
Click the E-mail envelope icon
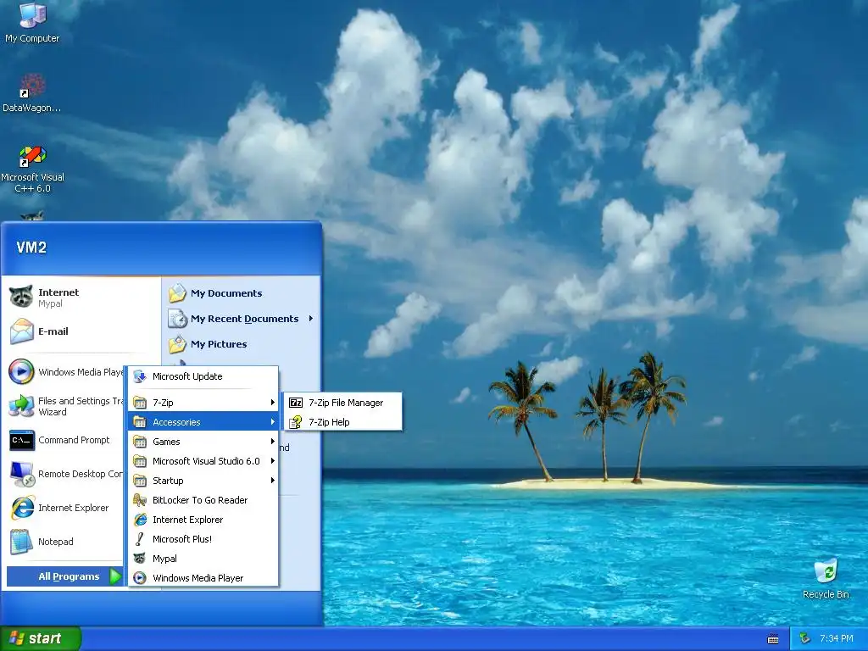pos(21,331)
